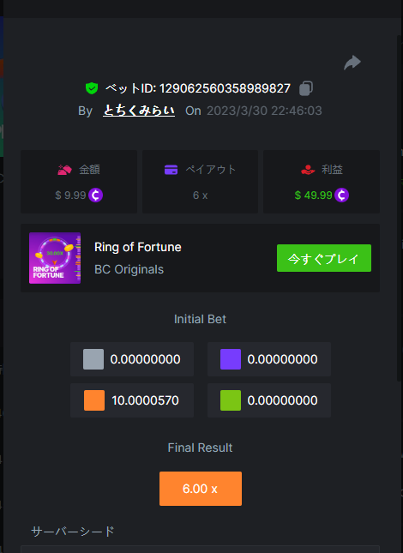Click the red 利益 profit icon

coord(308,170)
